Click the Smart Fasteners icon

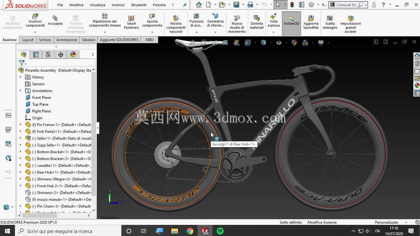[131, 18]
